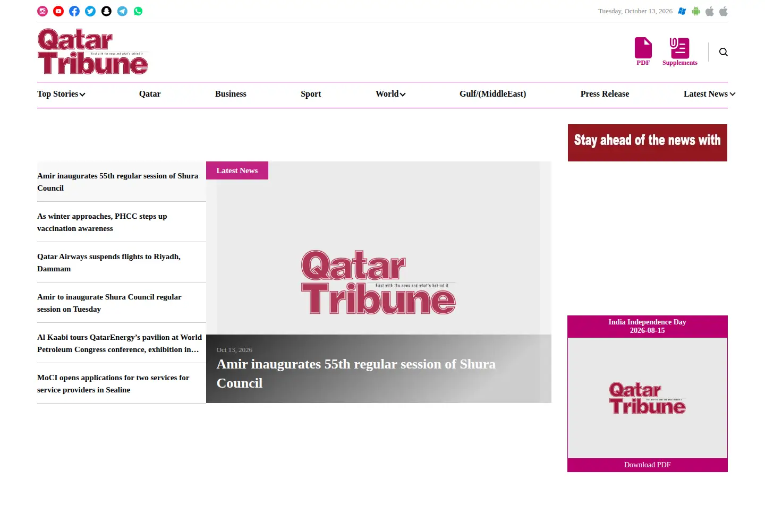This screenshot has height=531, width=765.
Task: Get the Windows app via its icon
Action: click(x=682, y=11)
